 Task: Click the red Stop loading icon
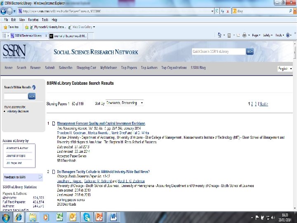(228, 12)
